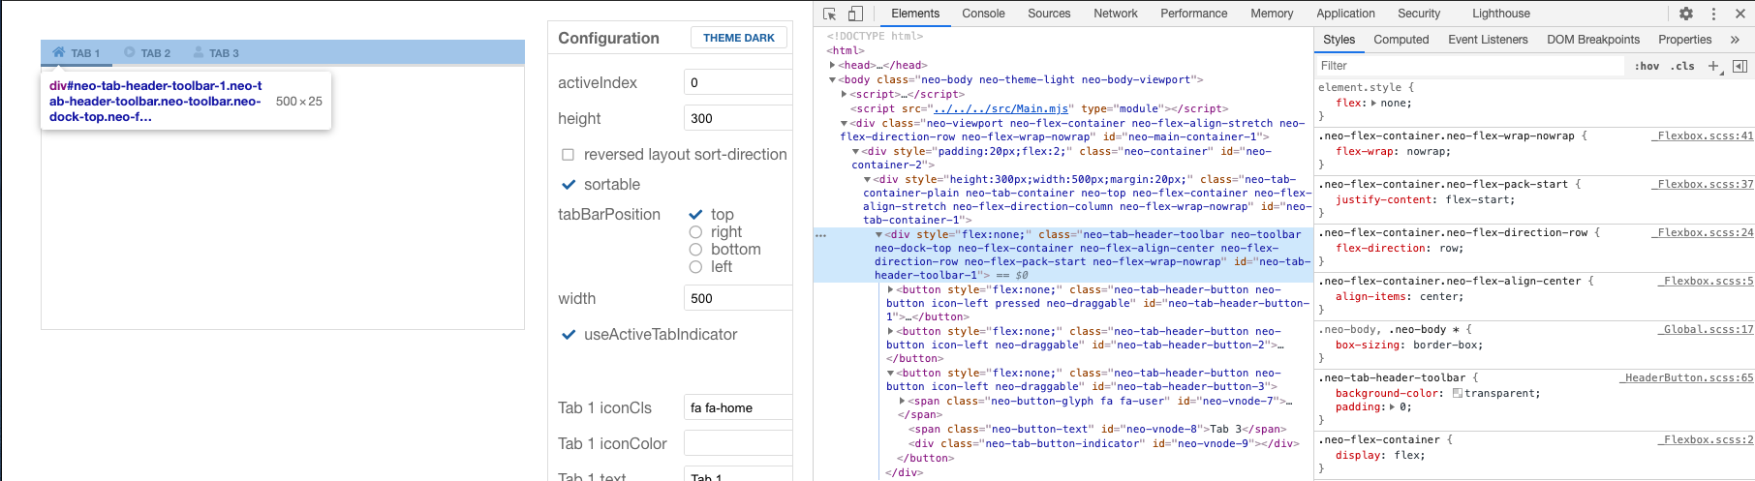Expand the head element node
1755x481 pixels.
832,65
